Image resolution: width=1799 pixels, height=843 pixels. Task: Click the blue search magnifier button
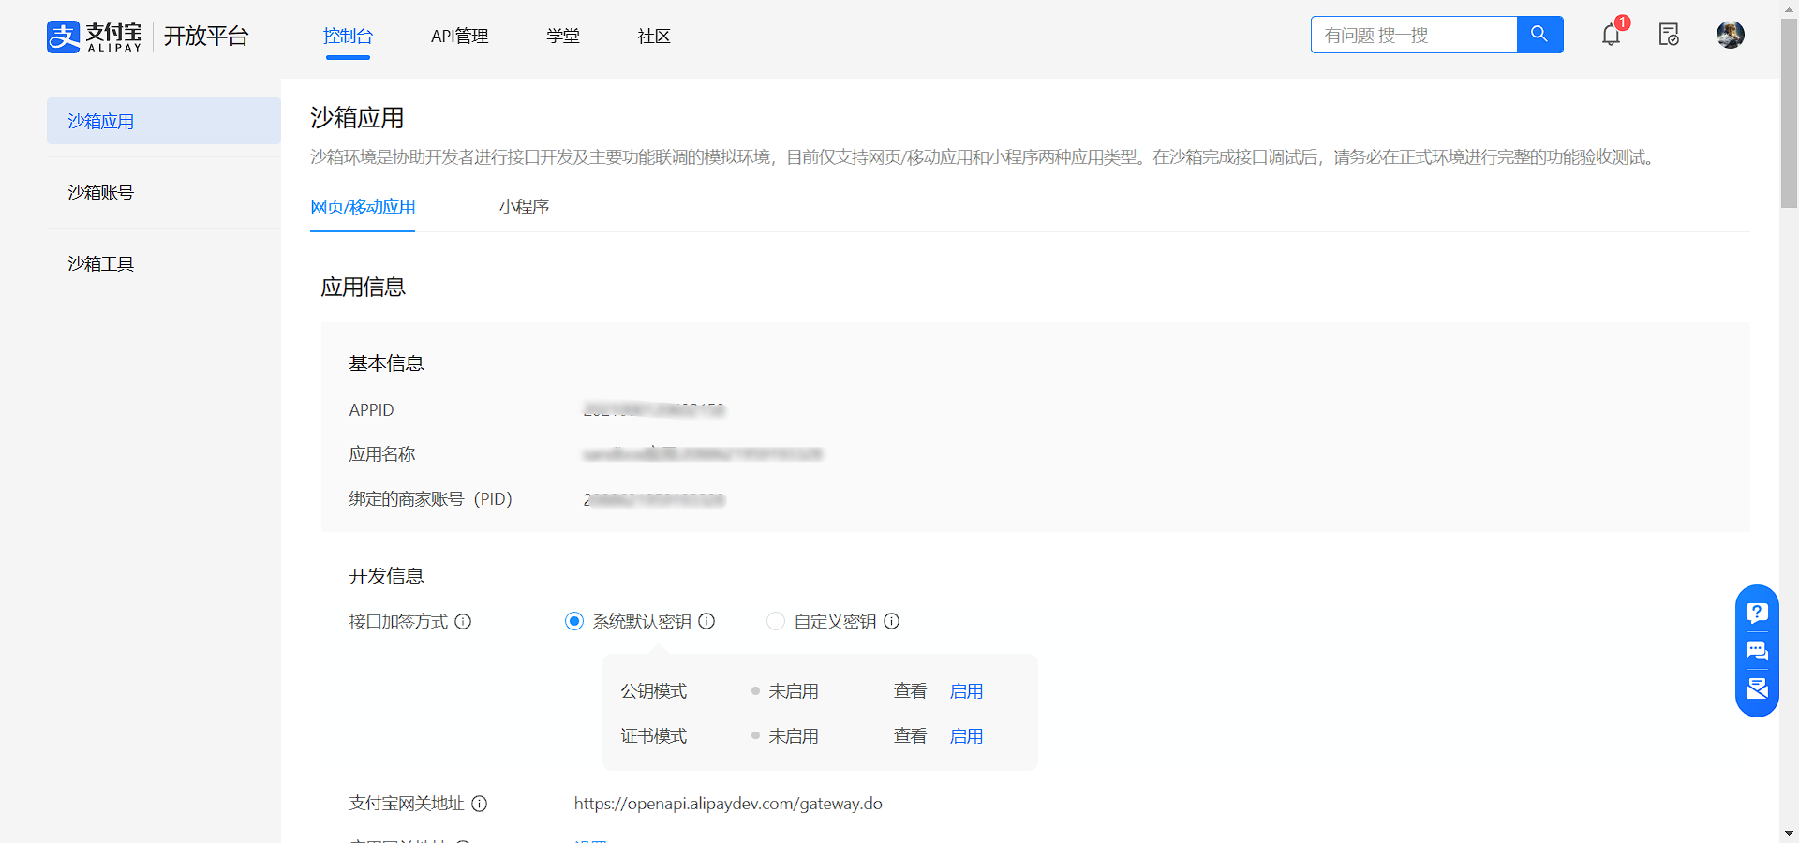tap(1539, 35)
